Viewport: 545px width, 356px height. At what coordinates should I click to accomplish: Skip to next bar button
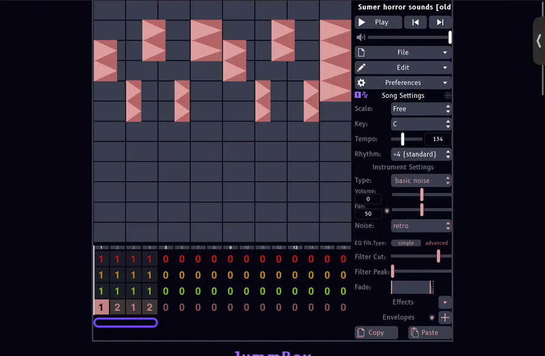pyautogui.click(x=440, y=22)
